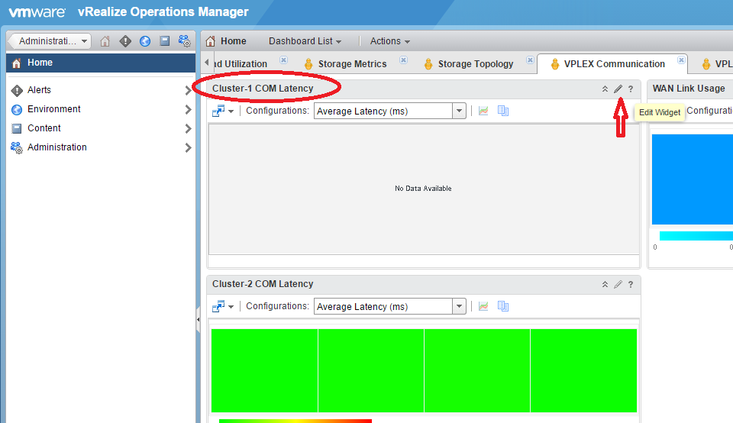Edit the Cluster-2 COM Latency widget
The width and height of the screenshot is (733, 423).
618,284
